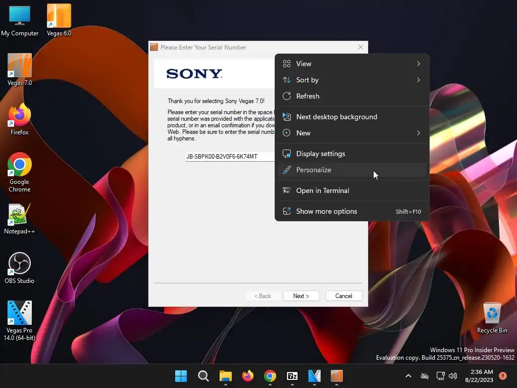Open 7-Zip from the taskbar
Screen dimensions: 517x388
point(292,376)
